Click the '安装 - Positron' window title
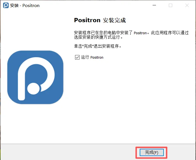The image size is (196, 160). (25, 6)
